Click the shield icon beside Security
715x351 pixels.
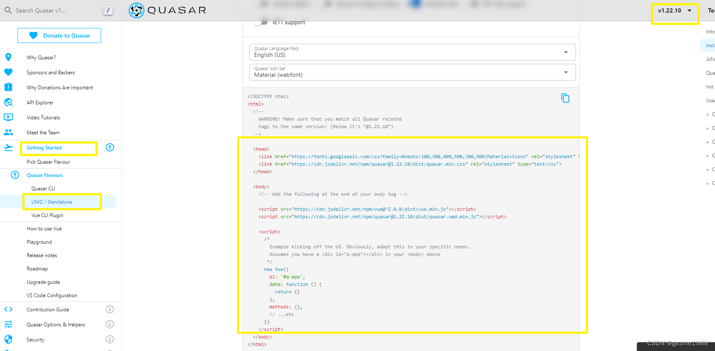[x=8, y=339]
